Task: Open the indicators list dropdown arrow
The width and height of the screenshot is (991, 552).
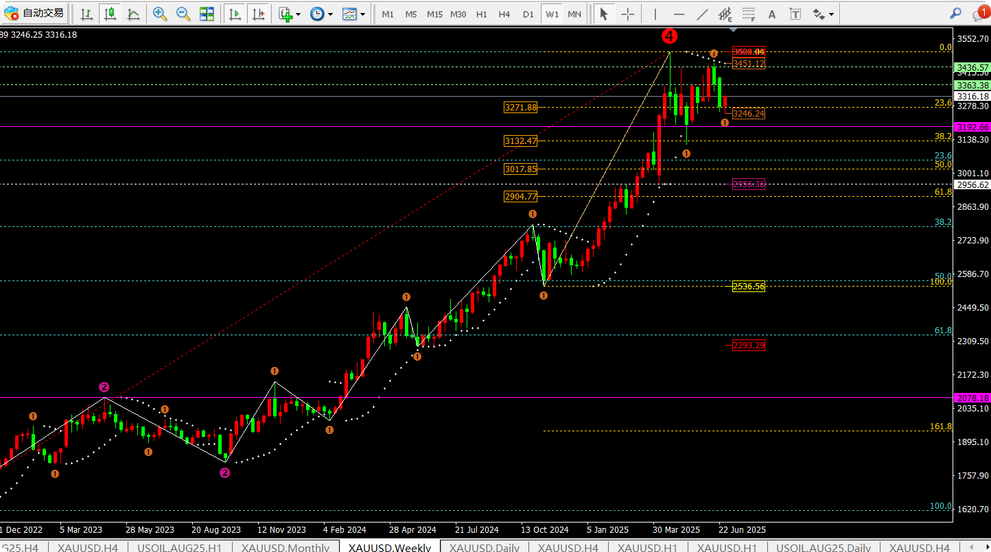Action: pyautogui.click(x=299, y=14)
